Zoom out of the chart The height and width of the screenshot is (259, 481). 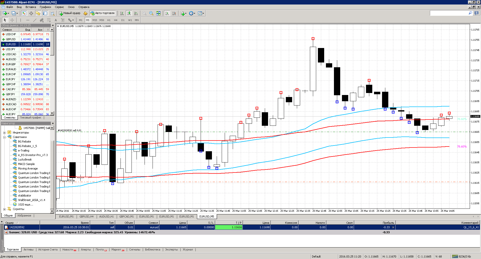coord(151,13)
